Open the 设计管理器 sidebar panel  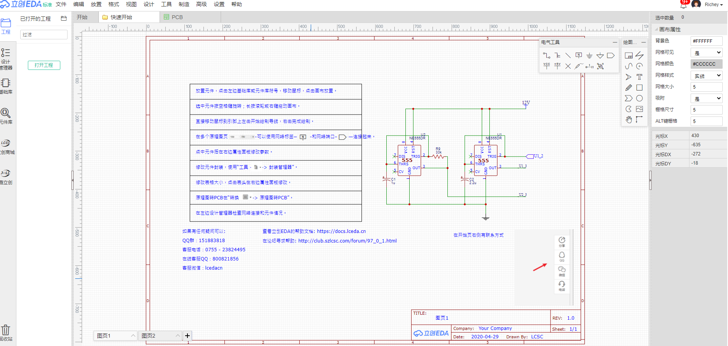6,59
